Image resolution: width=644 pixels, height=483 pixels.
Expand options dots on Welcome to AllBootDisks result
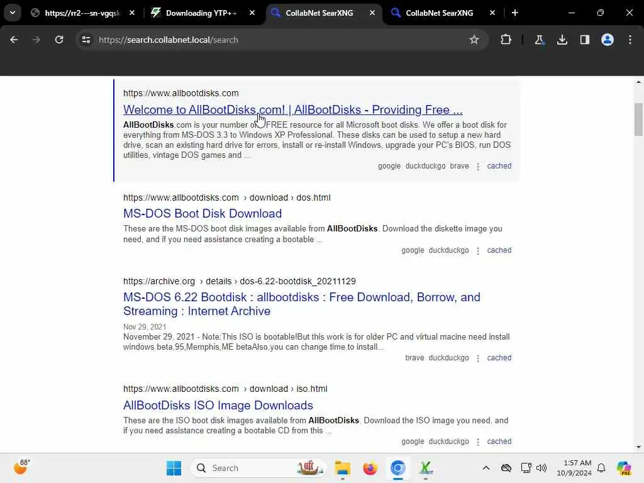tap(478, 166)
